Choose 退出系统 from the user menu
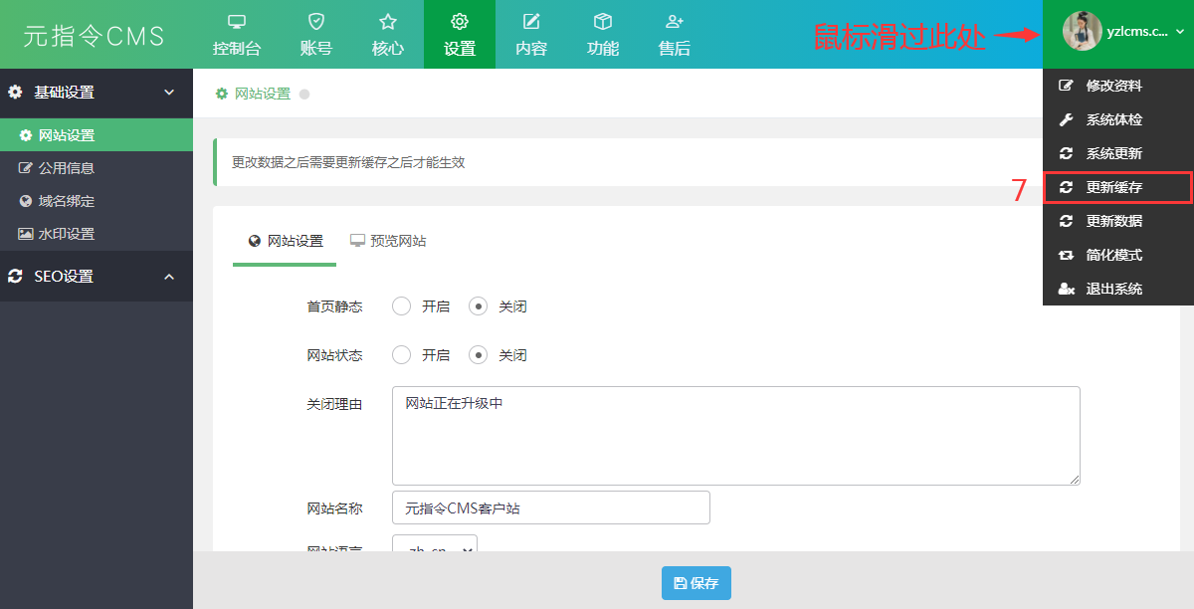Screen dimensions: 1194x609 click(1118, 289)
